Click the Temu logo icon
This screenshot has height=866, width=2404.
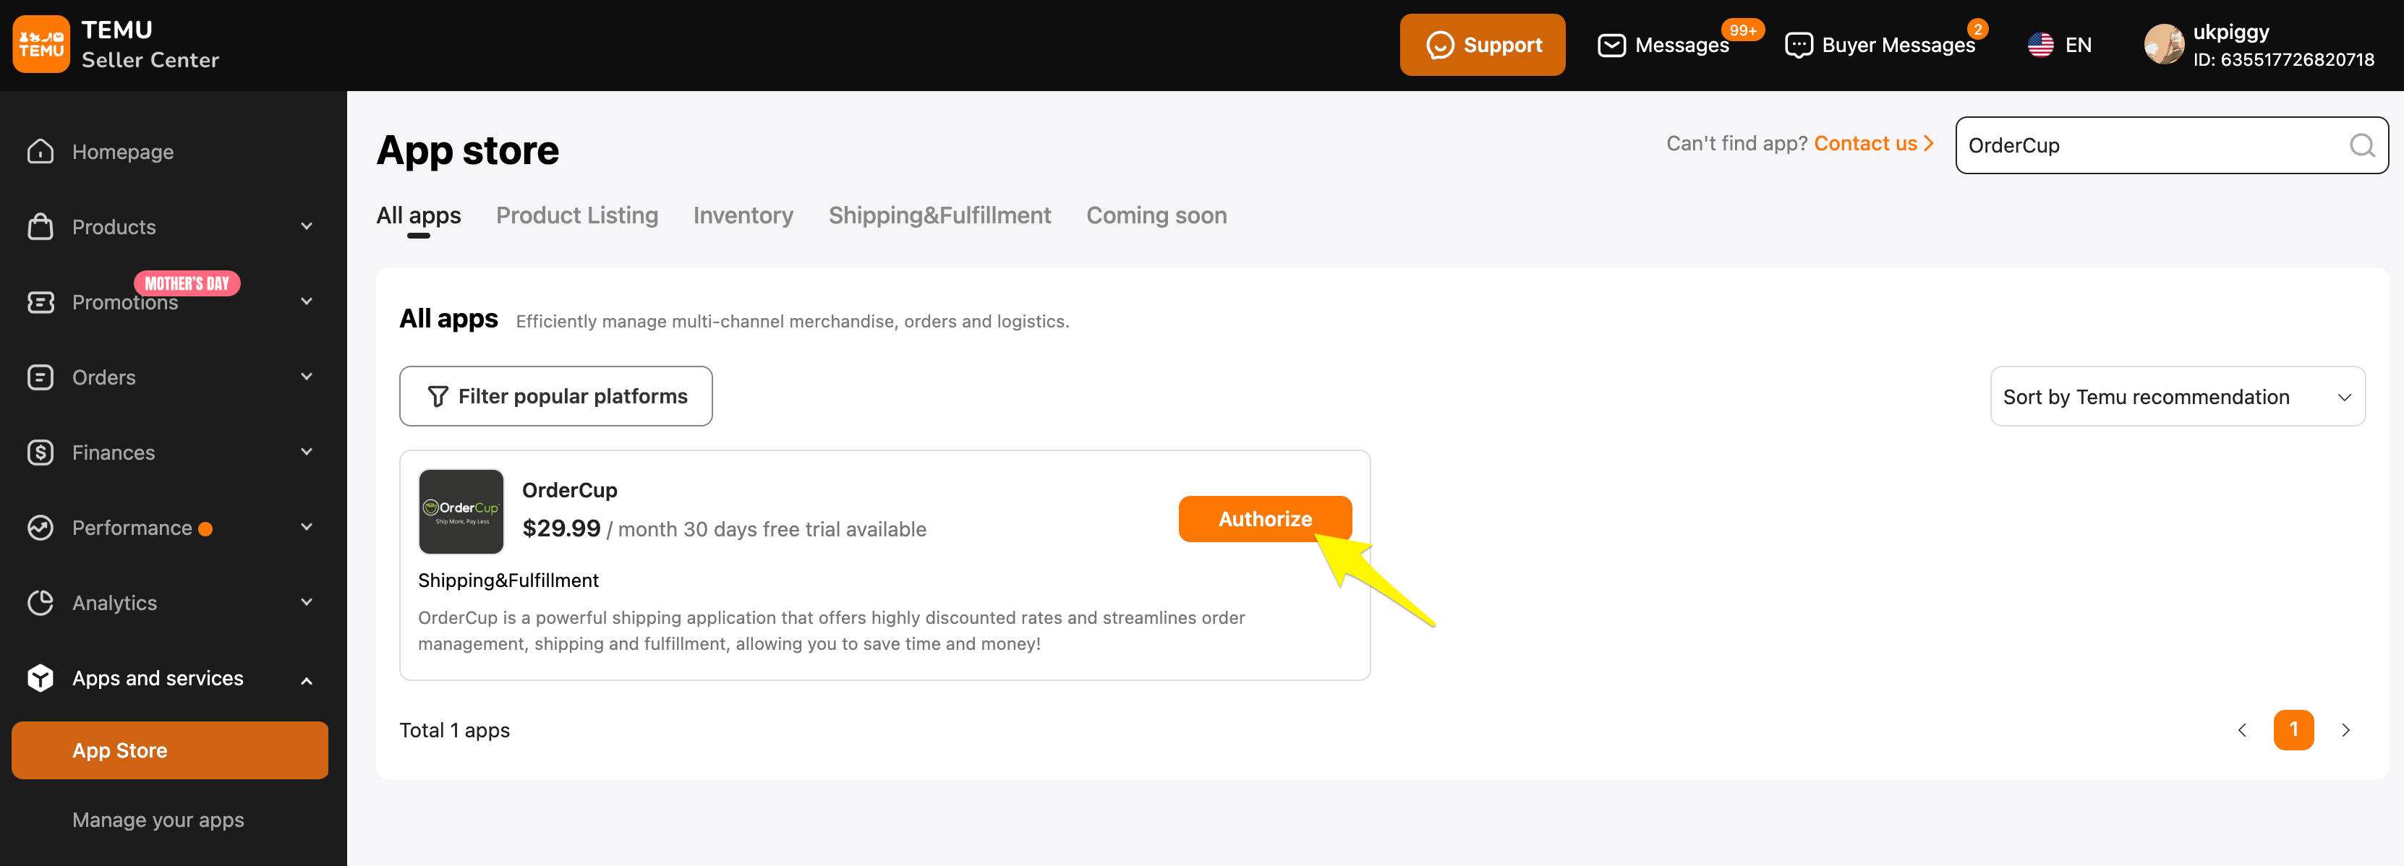[40, 44]
